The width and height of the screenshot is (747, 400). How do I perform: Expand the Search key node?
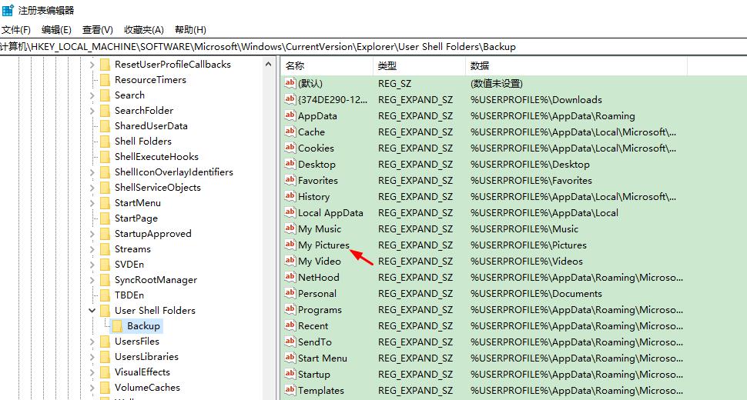pos(92,95)
